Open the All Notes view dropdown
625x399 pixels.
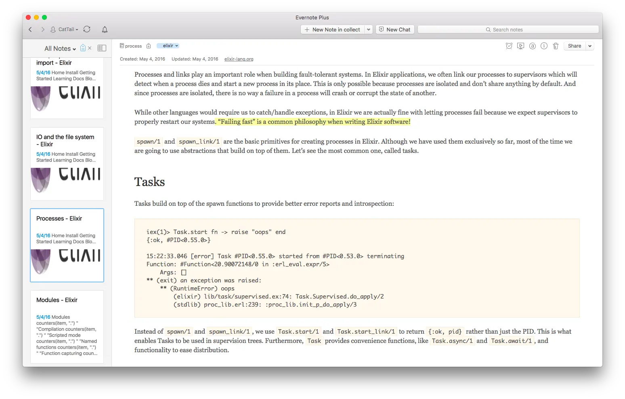(x=60, y=48)
